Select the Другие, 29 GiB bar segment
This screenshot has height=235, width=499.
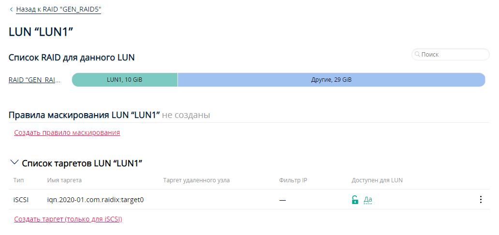pos(331,80)
